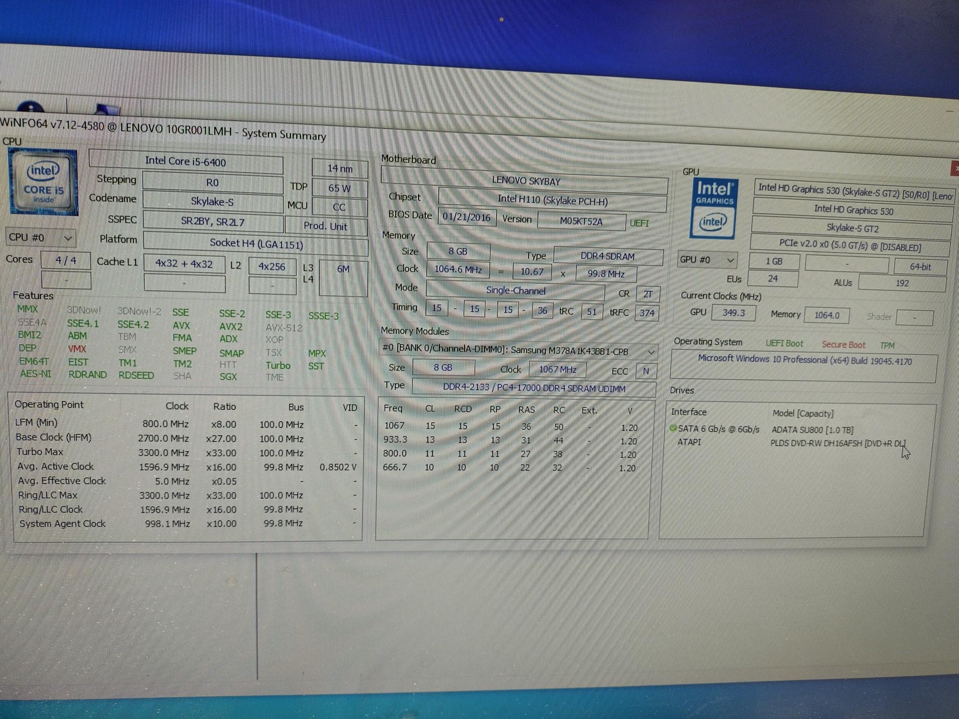Click the memory Clock 1064.6 MHz field
The image size is (959, 719).
click(458, 269)
